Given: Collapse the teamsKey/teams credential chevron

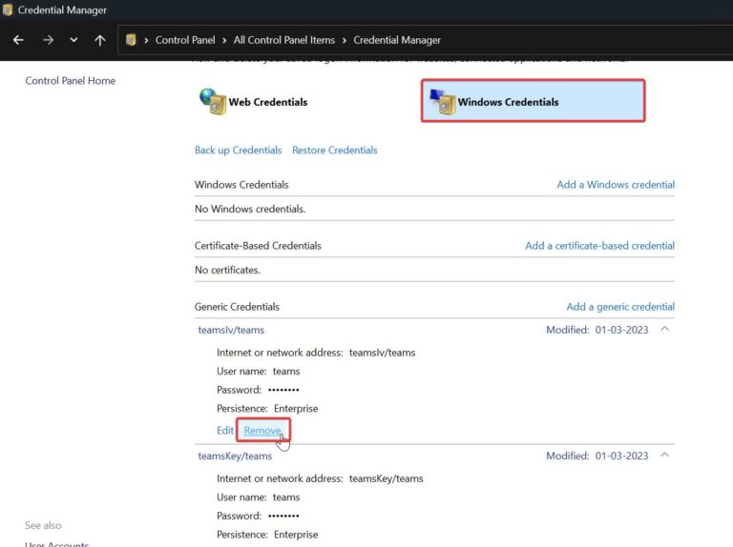Looking at the screenshot, I should (664, 456).
